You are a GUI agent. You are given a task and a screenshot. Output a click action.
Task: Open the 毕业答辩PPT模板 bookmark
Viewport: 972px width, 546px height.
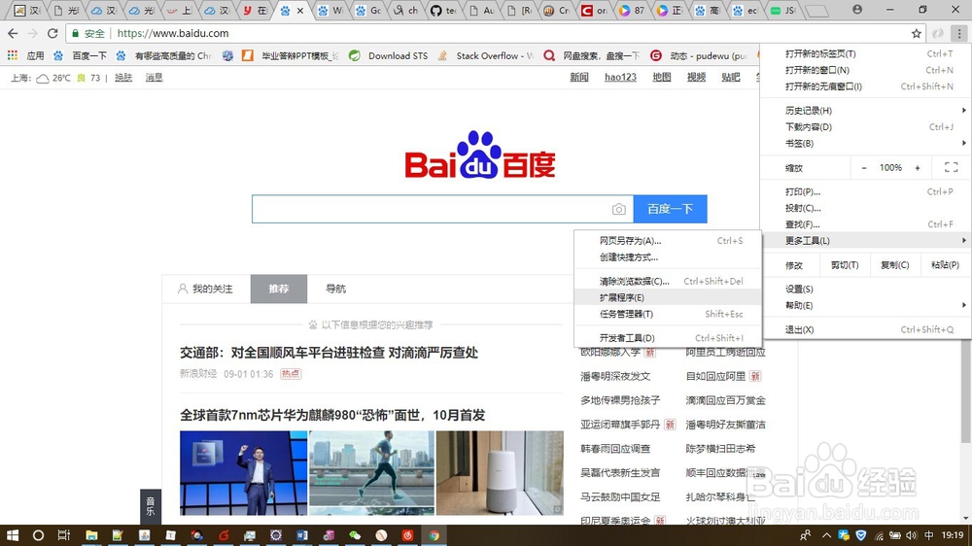click(x=291, y=55)
